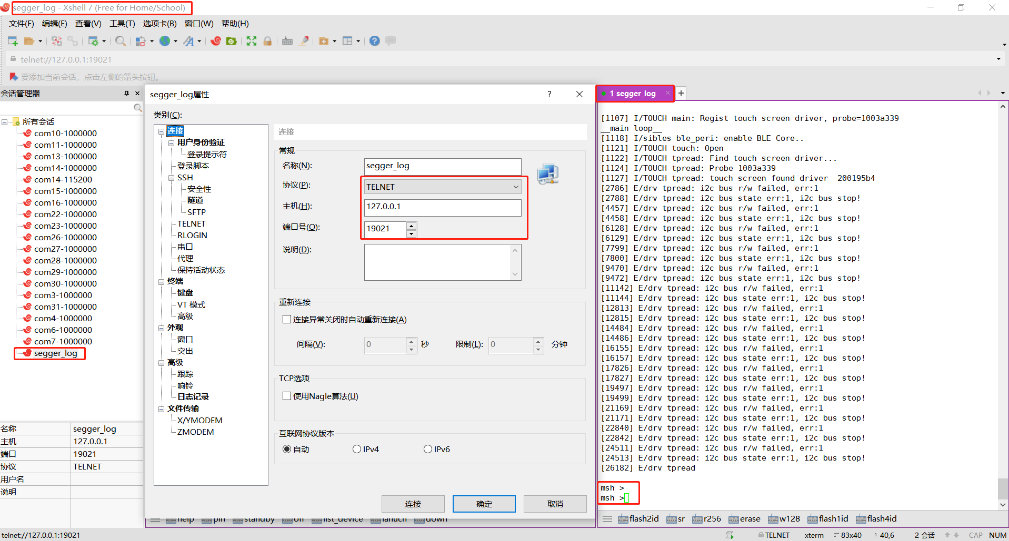Click the add-folder toolbar icon
Image resolution: width=1009 pixels, height=541 pixels.
point(324,41)
